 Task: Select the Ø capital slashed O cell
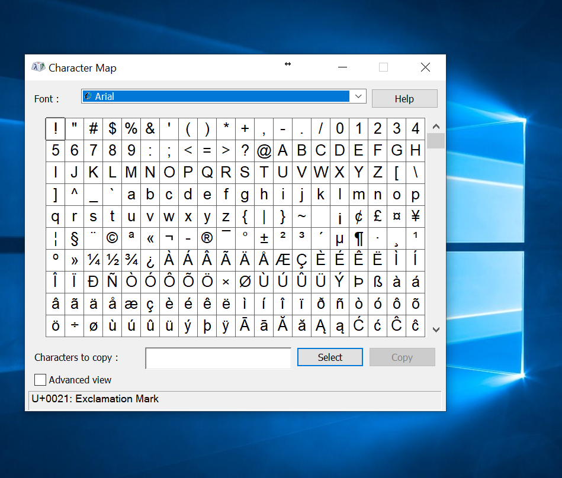pos(245,282)
